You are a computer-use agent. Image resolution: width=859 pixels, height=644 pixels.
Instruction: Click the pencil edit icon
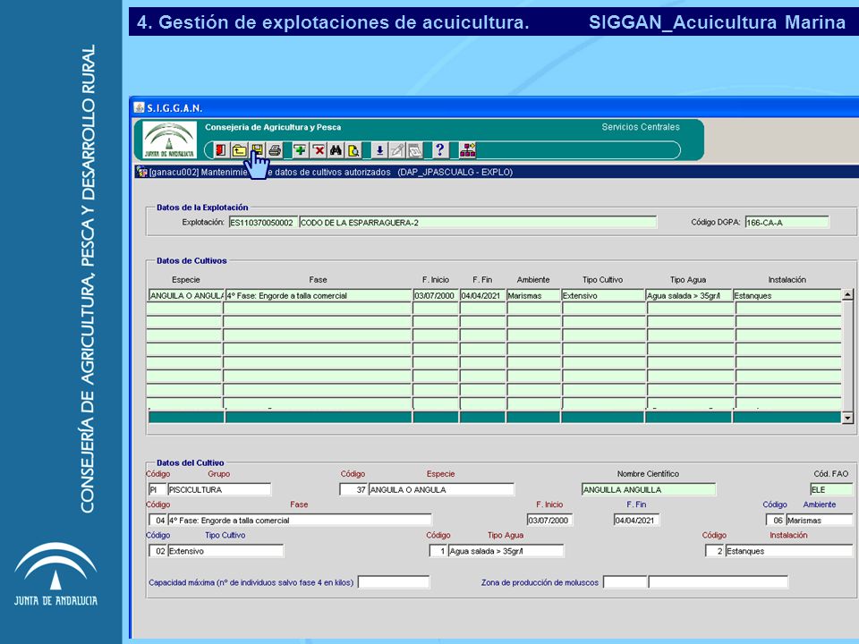(397, 150)
